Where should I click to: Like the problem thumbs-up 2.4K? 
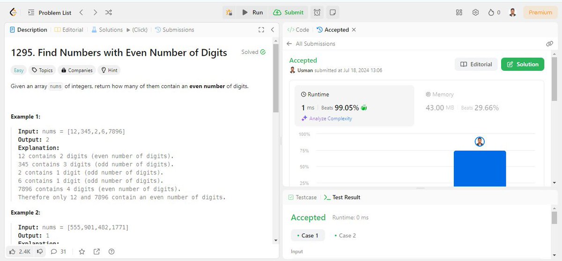20,252
